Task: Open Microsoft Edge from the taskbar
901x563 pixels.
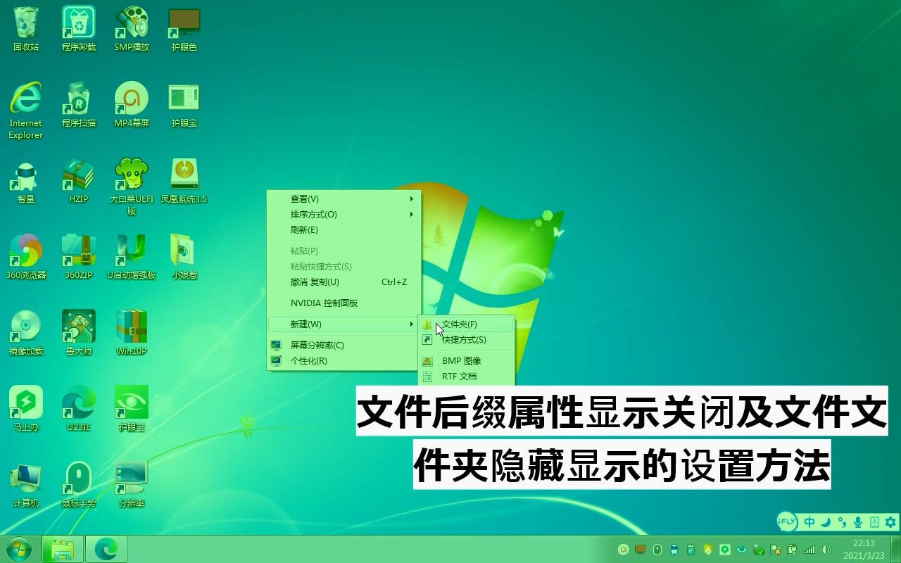Action: pyautogui.click(x=106, y=549)
